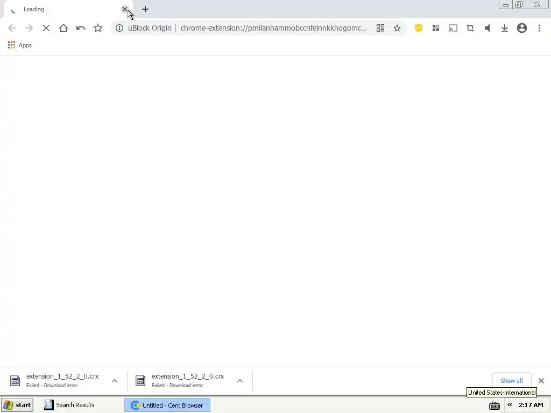Open bookmarks star menu beside undo icon
Image resolution: width=551 pixels, height=413 pixels.
point(98,28)
